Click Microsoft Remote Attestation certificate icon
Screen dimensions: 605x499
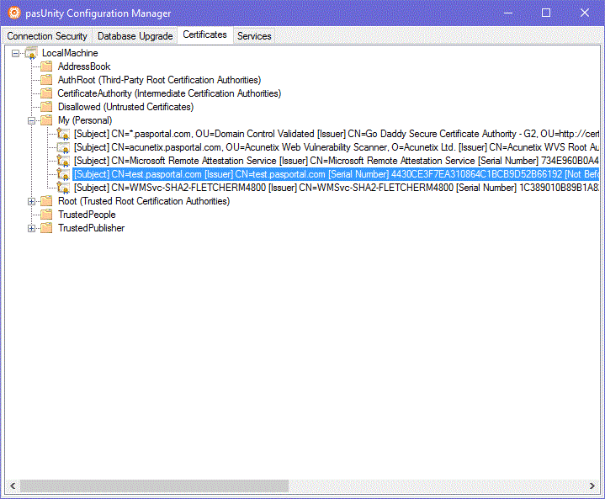[63, 161]
